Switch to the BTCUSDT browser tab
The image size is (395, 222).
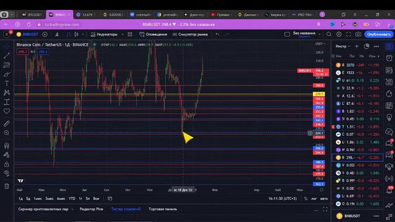click(x=31, y=15)
